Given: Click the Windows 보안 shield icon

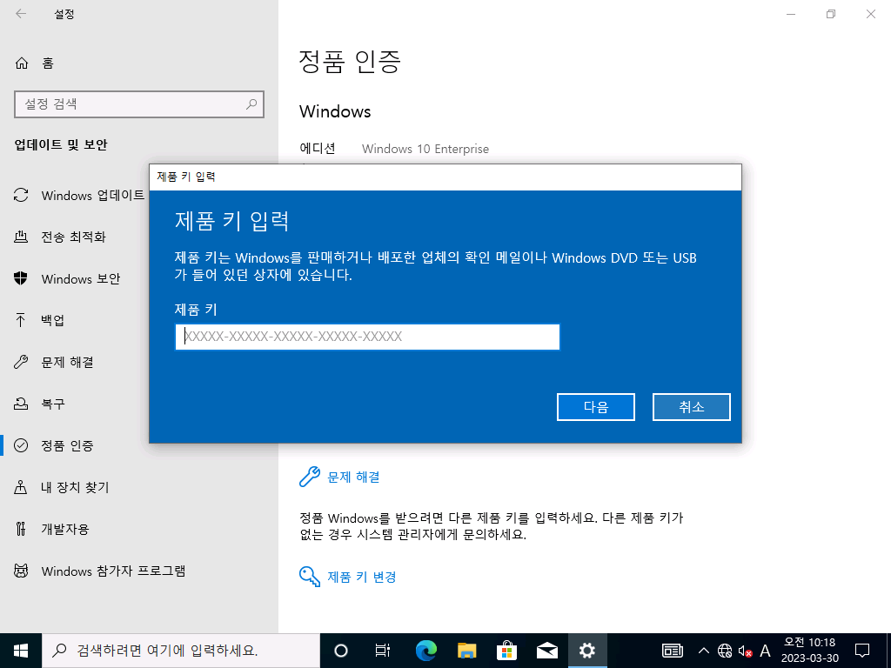Looking at the screenshot, I should tap(21, 278).
